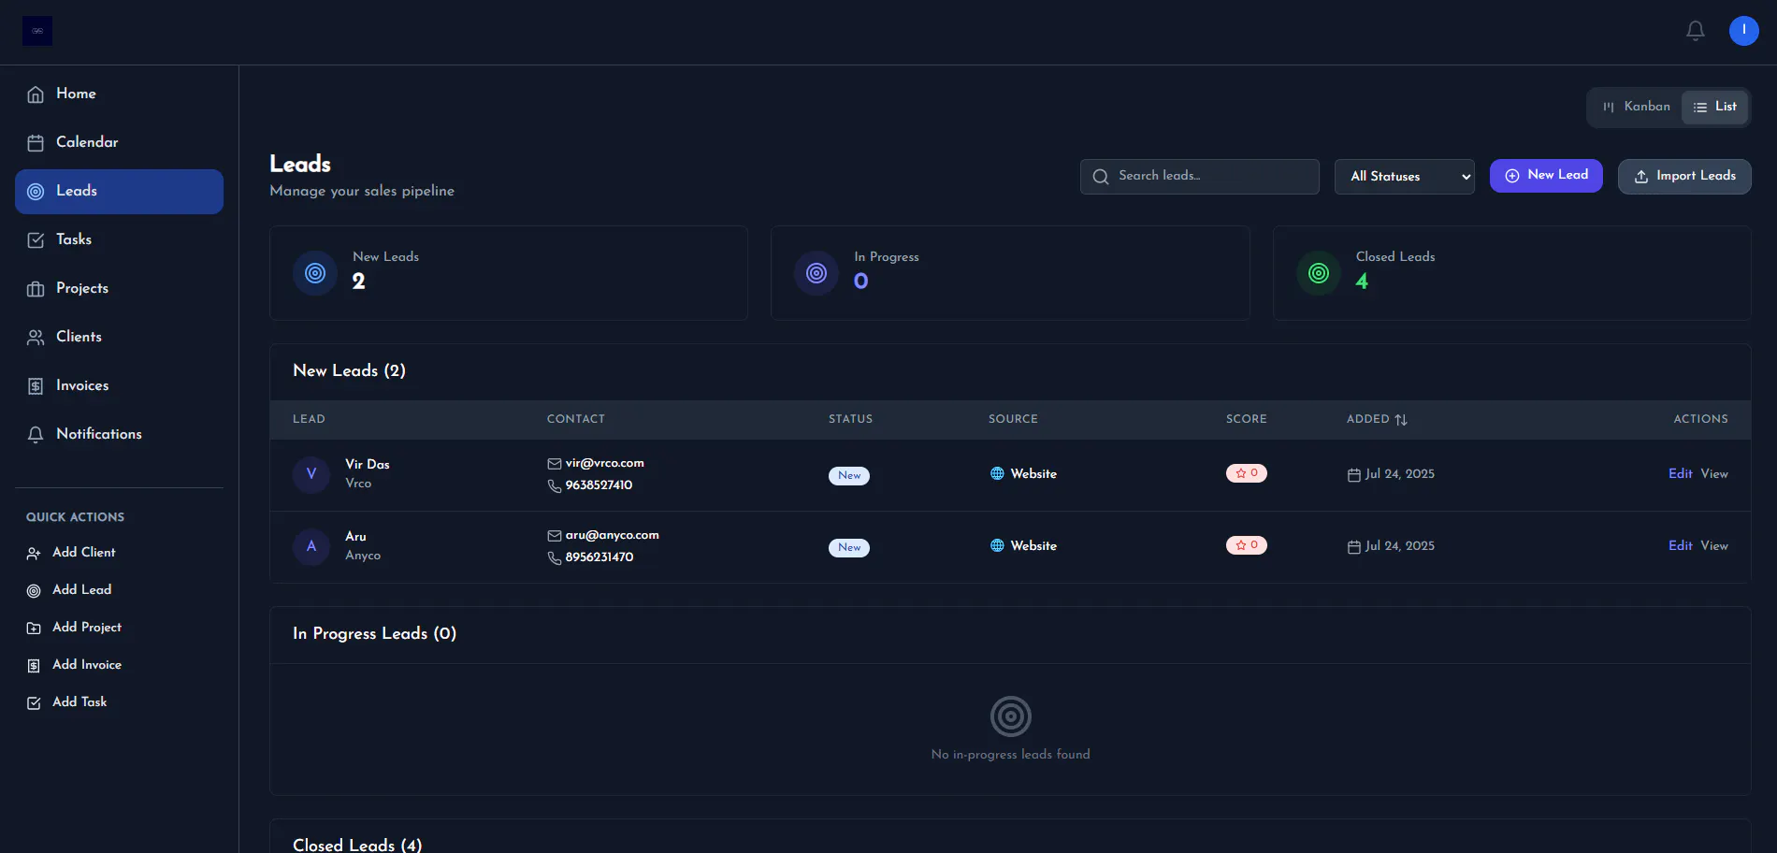Screen dimensions: 1777x853
Task: Go to Invoices in the sidebar
Action: tap(119, 386)
